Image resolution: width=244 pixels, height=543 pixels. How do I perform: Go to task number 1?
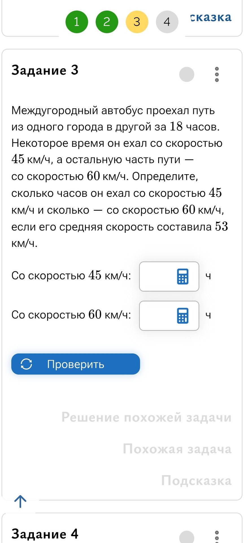77,22
